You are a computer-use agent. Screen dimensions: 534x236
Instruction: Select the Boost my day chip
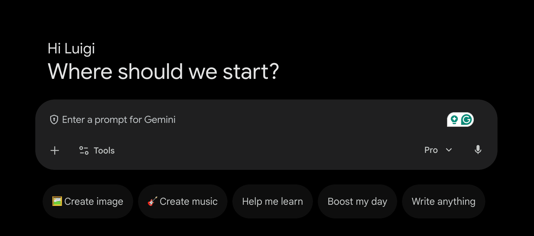click(357, 201)
